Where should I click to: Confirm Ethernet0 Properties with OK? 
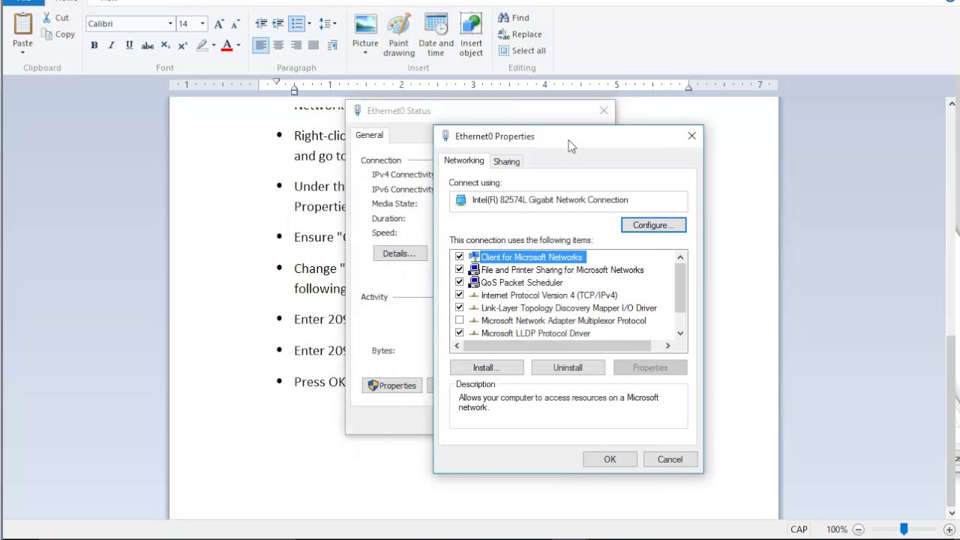610,460
